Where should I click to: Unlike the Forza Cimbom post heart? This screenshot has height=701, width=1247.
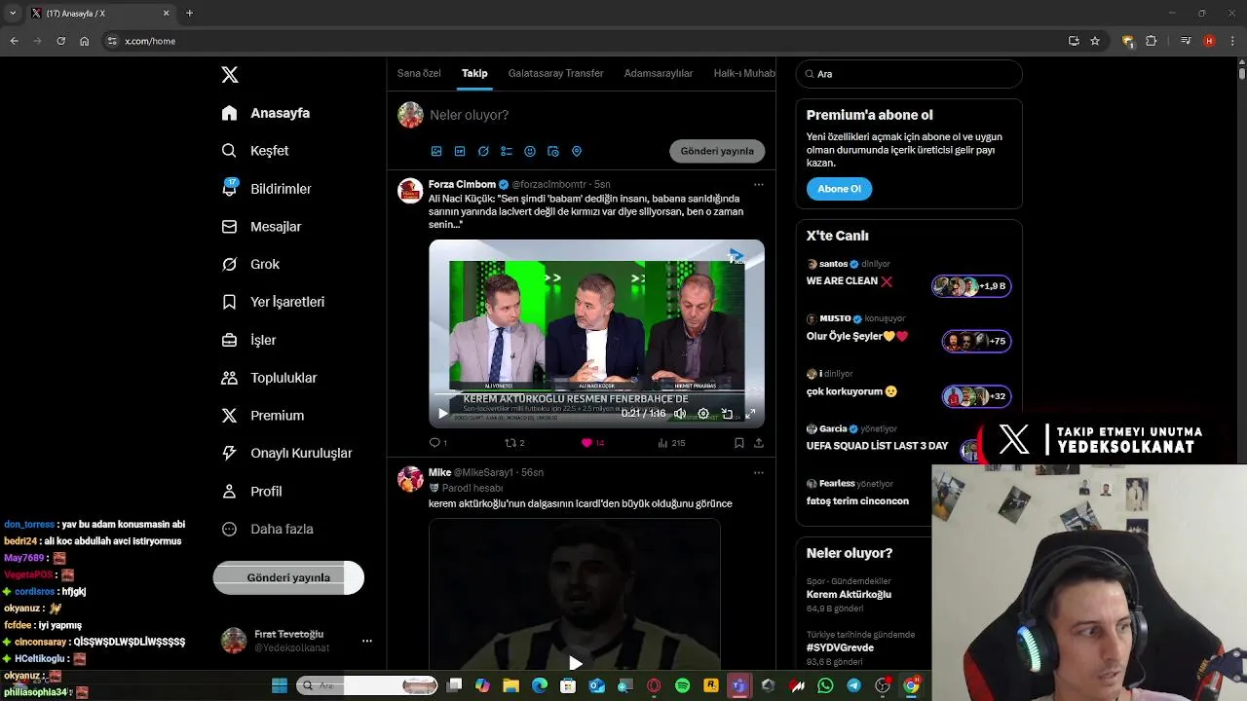[586, 443]
